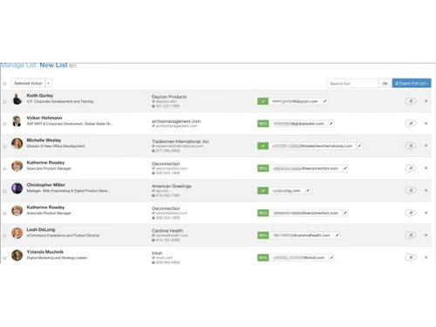Click Yolanda Muchnik's profile photo
This screenshot has width=436, height=327.
[17, 255]
